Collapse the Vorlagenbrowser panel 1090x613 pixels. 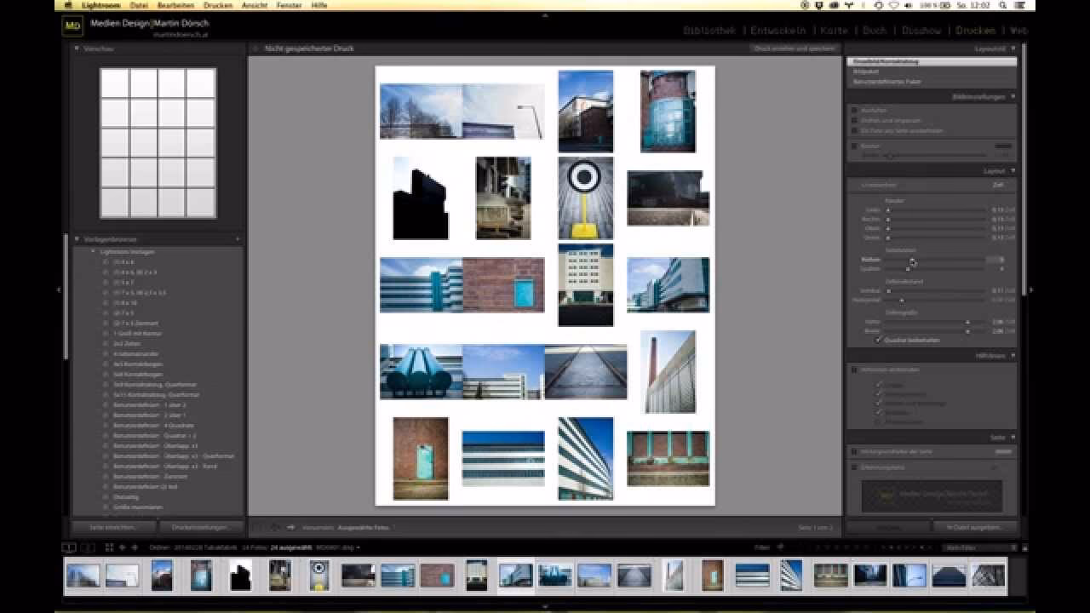77,239
